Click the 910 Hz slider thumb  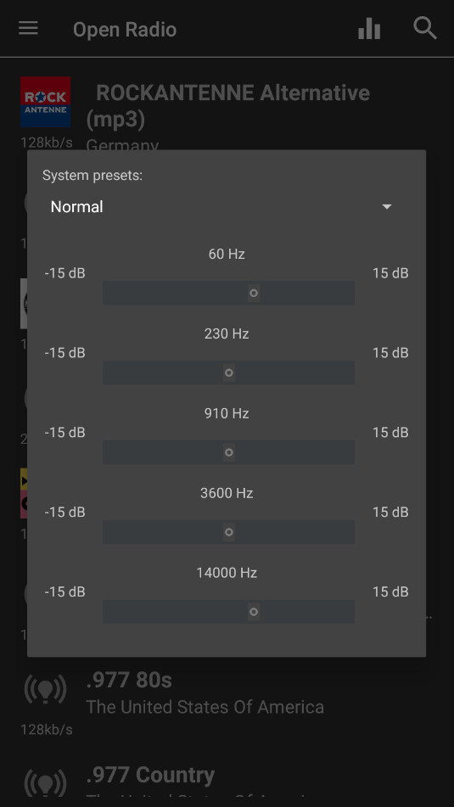[x=229, y=452]
